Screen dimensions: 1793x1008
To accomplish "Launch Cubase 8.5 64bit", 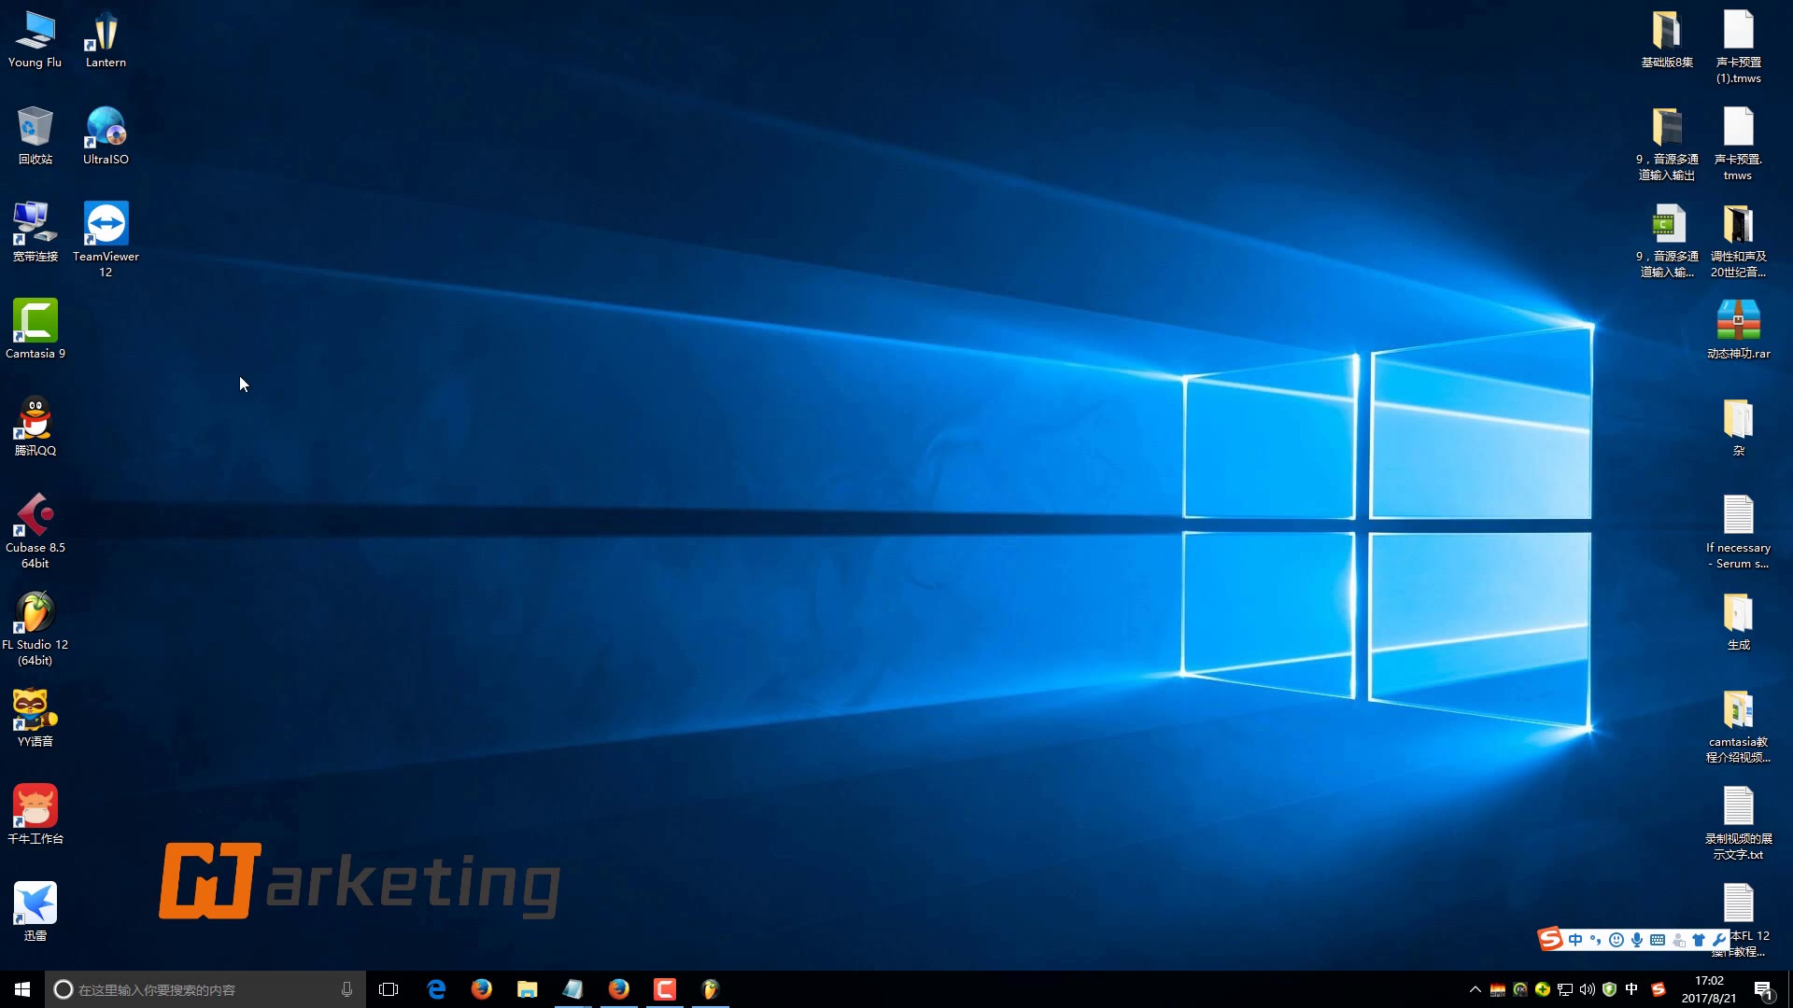I will coord(35,521).
